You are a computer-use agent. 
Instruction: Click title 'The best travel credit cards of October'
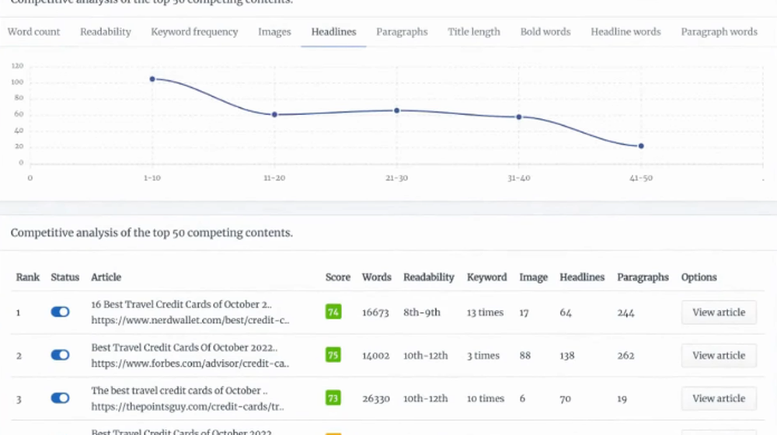click(179, 391)
